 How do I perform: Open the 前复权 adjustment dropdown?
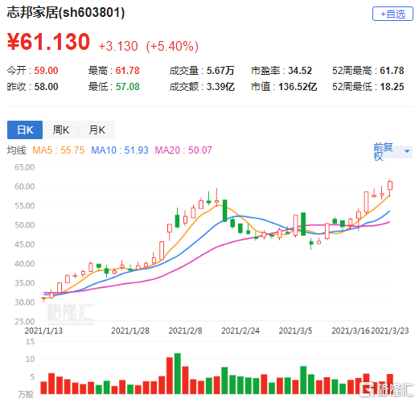(x=392, y=151)
